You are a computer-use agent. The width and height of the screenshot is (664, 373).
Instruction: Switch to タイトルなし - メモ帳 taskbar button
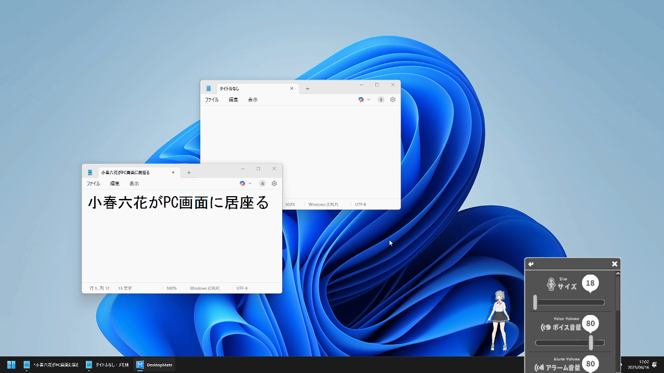(107, 365)
